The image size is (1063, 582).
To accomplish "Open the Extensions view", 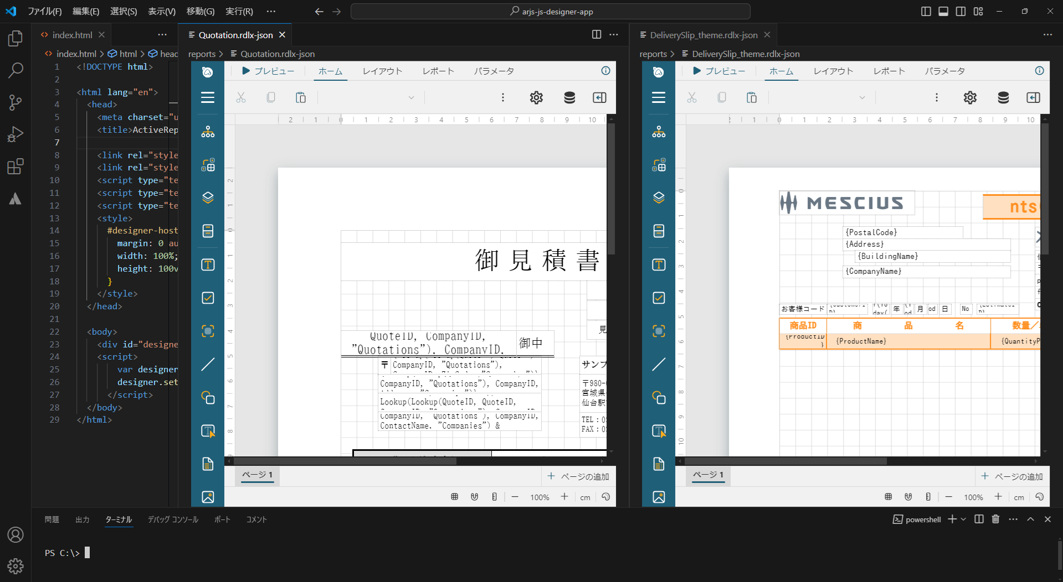I will click(16, 167).
